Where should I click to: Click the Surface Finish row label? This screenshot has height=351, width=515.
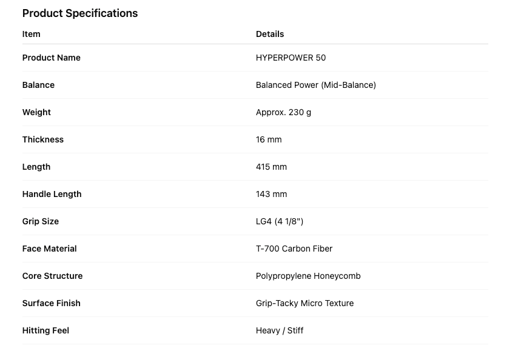[52, 303]
